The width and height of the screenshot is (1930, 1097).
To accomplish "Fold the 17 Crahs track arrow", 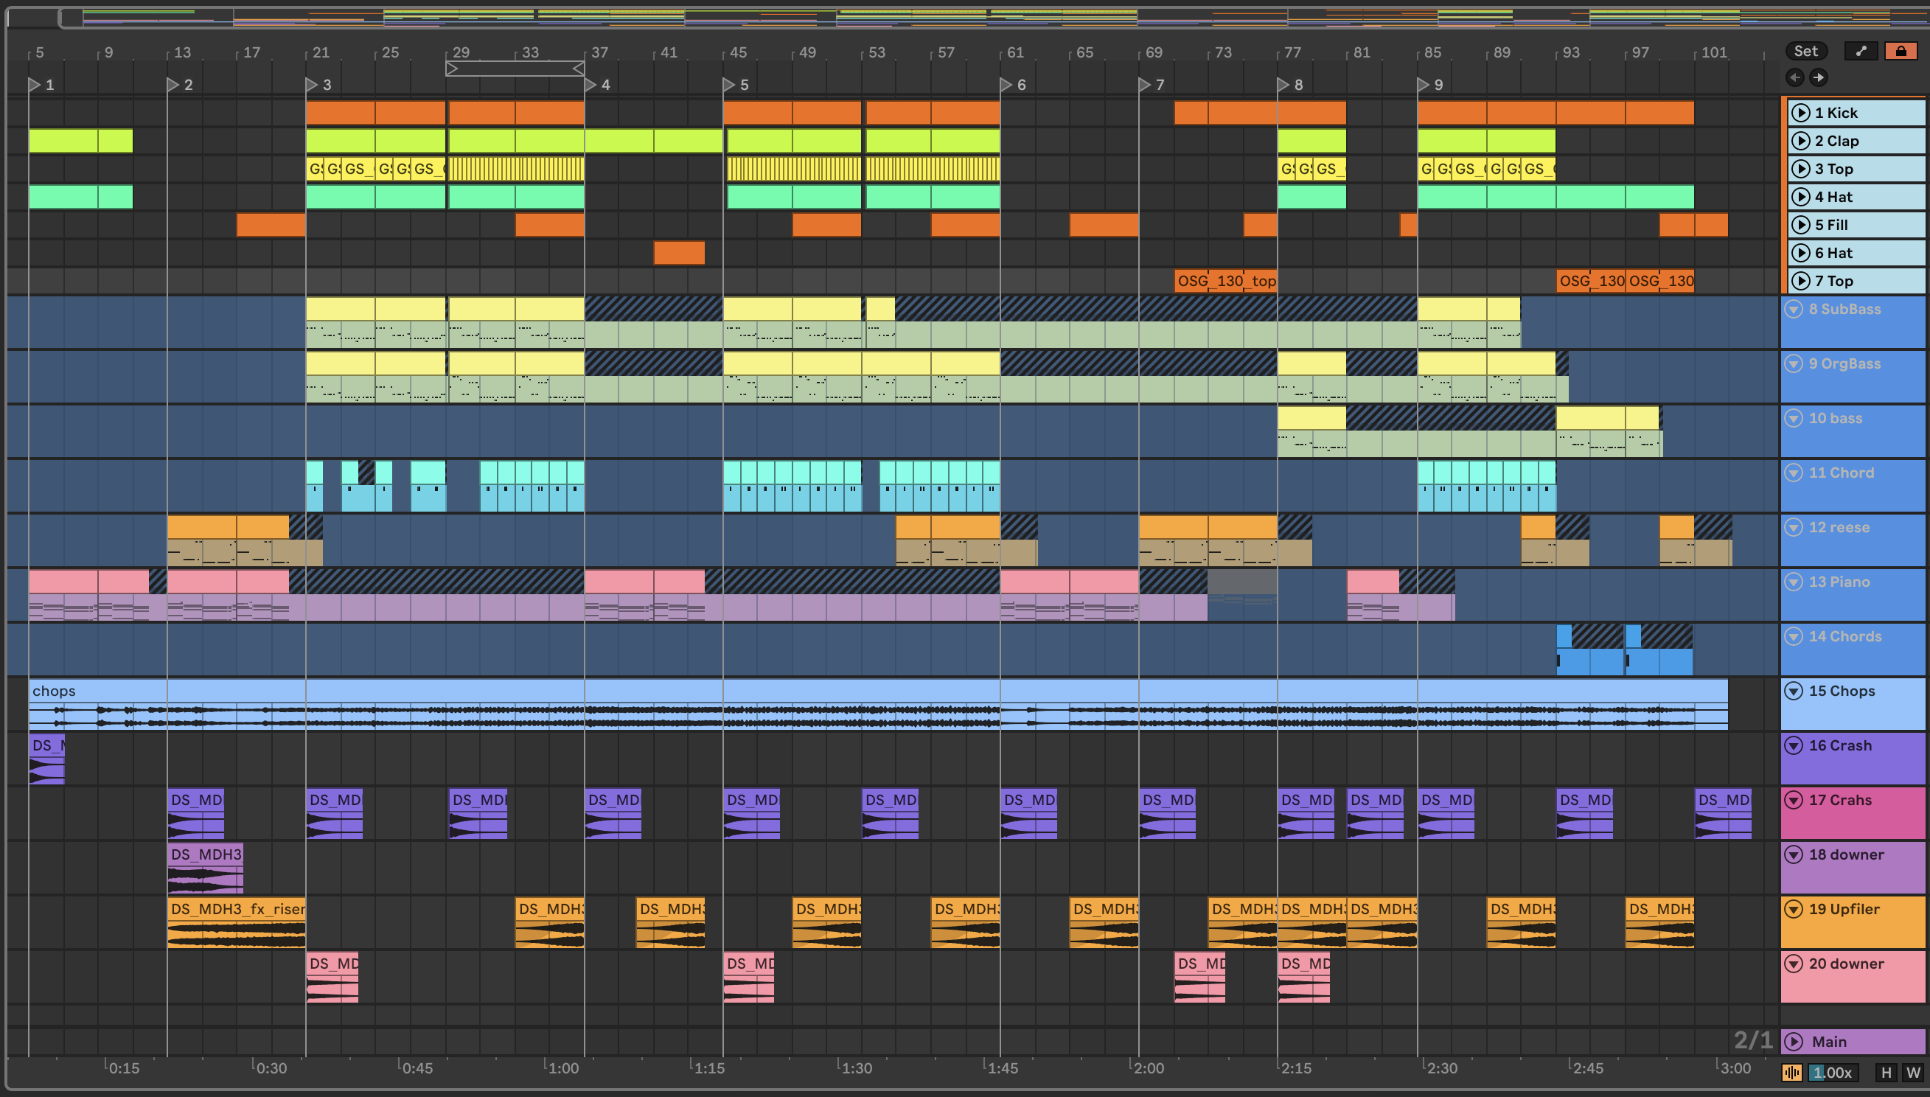I will [1794, 800].
